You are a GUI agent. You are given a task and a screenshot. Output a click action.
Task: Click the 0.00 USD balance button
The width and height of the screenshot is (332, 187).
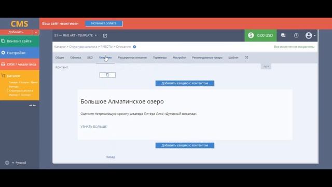260,35
